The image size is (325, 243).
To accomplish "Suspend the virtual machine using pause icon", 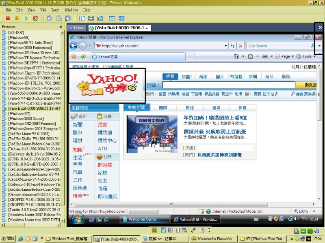I will 17,18.
